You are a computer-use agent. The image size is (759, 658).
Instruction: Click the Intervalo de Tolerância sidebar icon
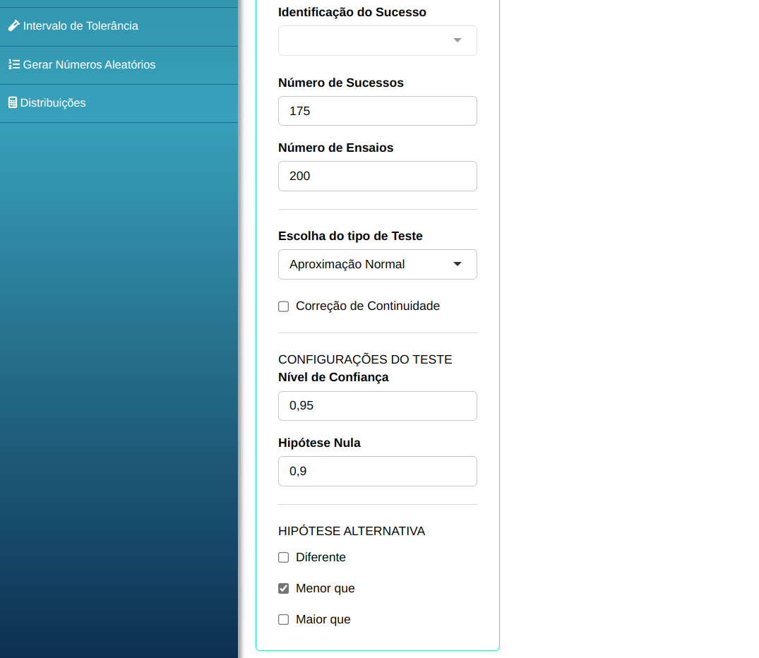coord(13,25)
